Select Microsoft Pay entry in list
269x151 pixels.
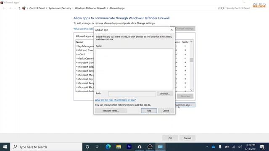[85, 79]
